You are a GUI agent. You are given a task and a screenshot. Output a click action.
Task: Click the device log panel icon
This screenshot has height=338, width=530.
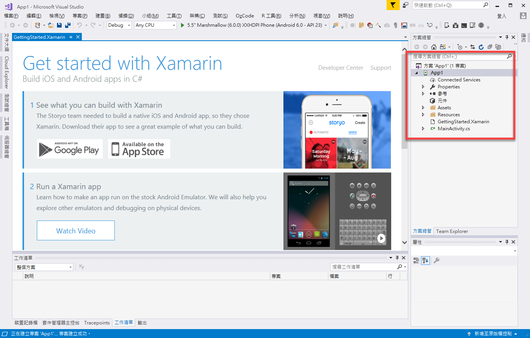pos(473,25)
